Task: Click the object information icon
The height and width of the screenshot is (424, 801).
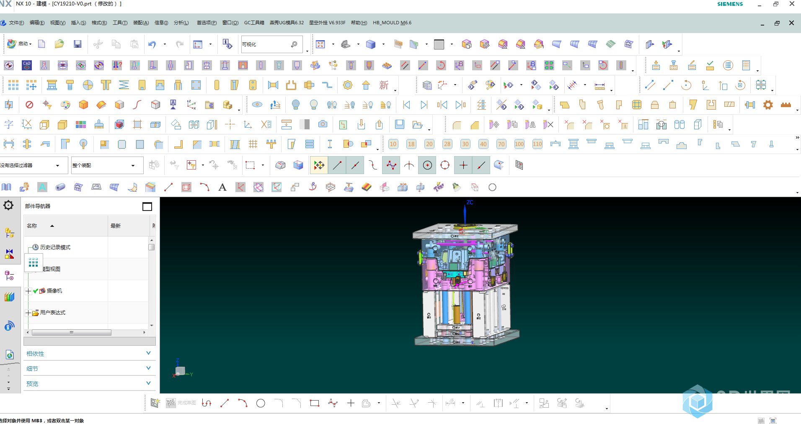Action: pos(227,44)
